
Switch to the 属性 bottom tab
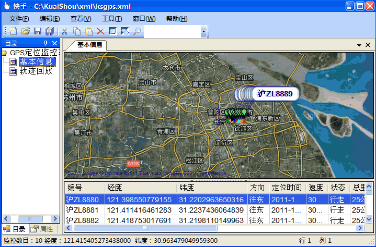(43, 229)
